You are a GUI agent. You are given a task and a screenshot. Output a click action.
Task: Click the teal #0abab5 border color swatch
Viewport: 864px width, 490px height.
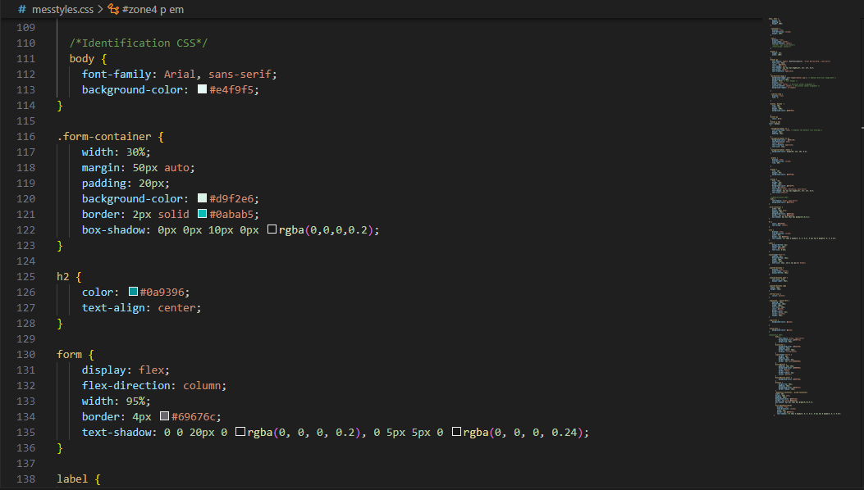click(x=202, y=215)
